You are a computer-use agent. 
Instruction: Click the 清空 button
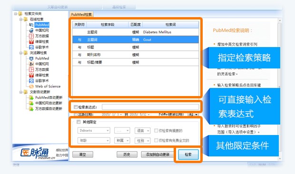click(83, 155)
